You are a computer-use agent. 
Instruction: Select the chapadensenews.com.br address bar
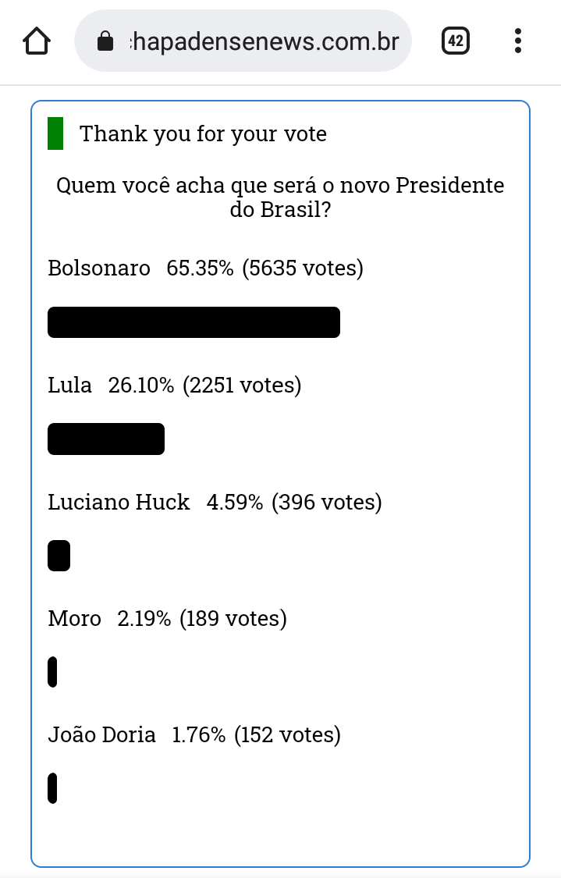[243, 41]
